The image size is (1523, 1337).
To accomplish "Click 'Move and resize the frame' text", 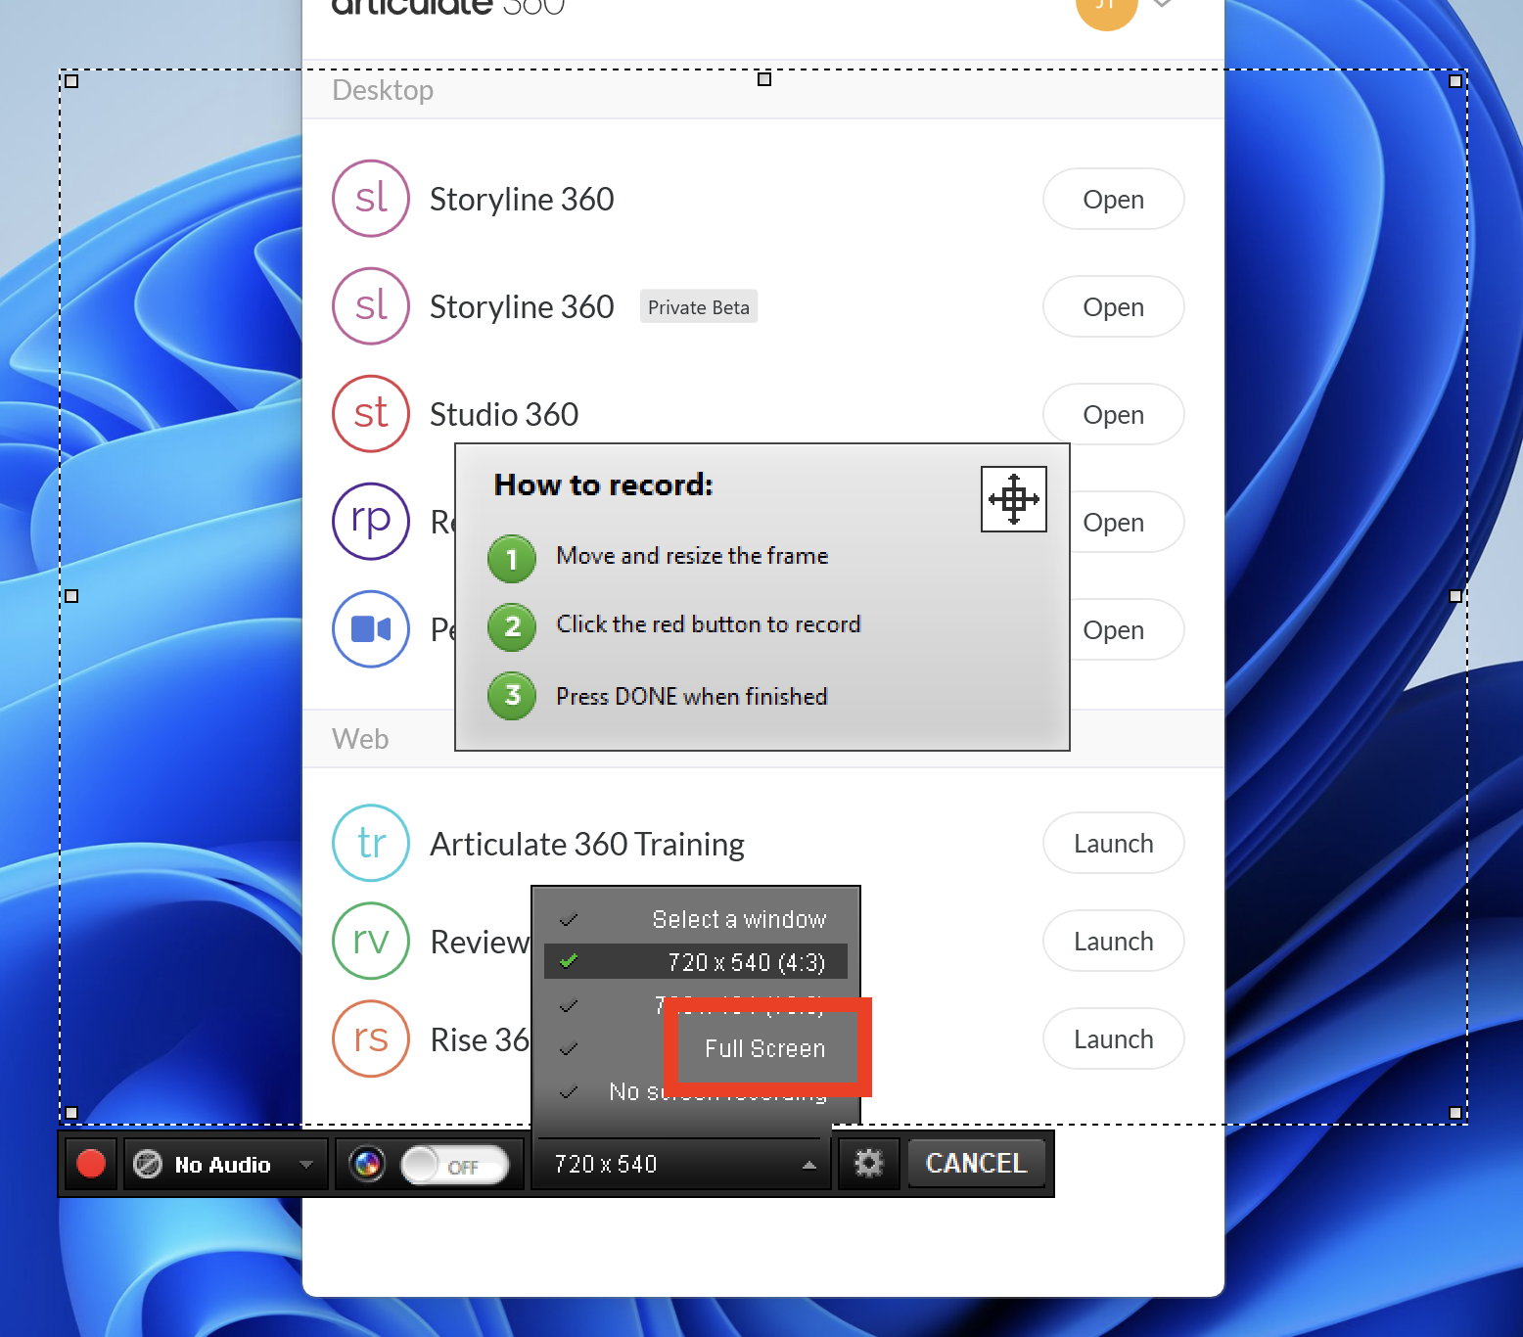I will (x=692, y=556).
